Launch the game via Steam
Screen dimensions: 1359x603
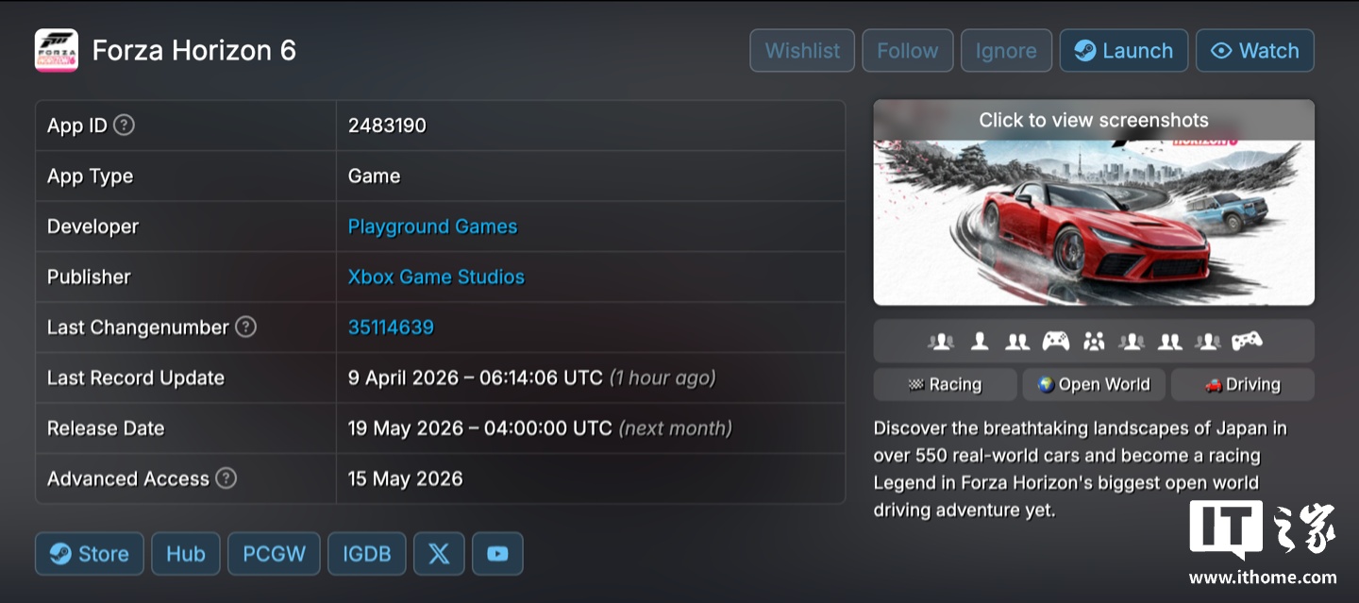point(1123,51)
